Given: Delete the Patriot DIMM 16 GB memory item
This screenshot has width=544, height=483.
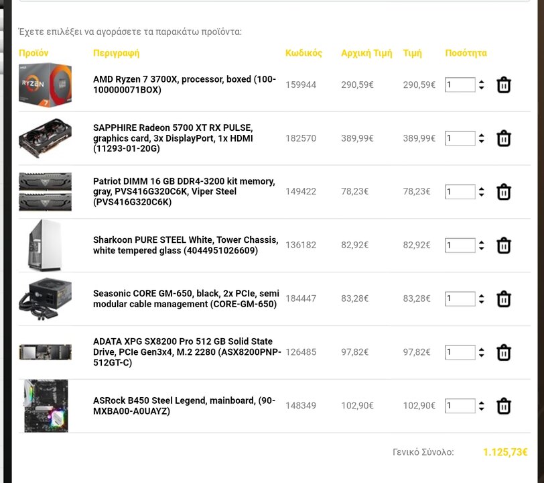Looking at the screenshot, I should (503, 192).
